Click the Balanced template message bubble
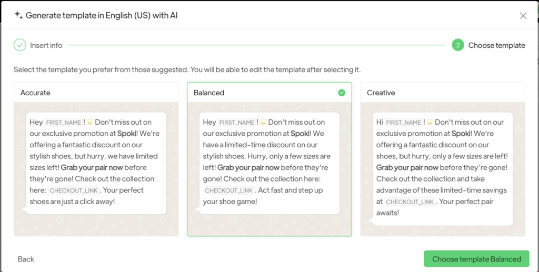Screen dimensions: 539x272 [269, 163]
